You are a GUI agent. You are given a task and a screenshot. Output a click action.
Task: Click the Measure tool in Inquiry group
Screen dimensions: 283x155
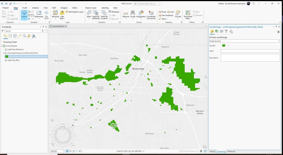click(x=126, y=14)
